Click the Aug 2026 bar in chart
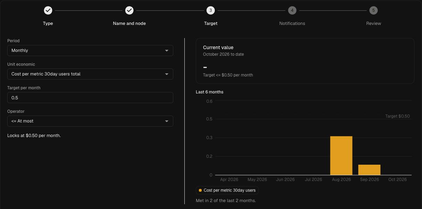This screenshot has height=209, width=422. pos(341,156)
